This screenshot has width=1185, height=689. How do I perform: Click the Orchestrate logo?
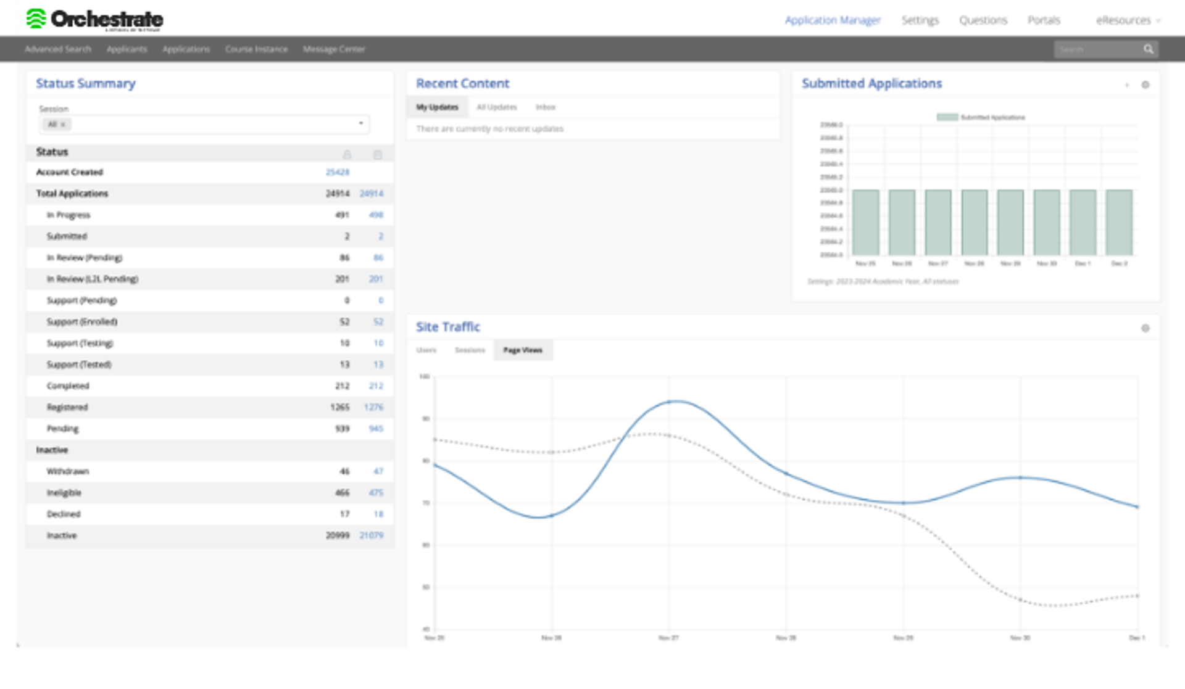click(x=95, y=20)
